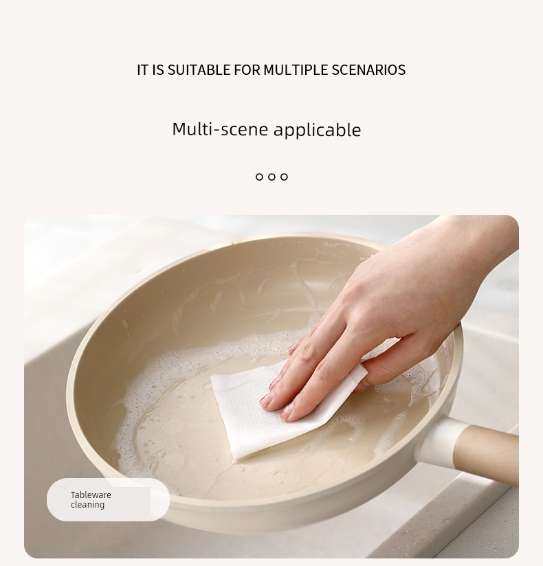The image size is (543, 566).
Task: Select the word "SCENARIOS" in the heading
Action: [x=368, y=69]
